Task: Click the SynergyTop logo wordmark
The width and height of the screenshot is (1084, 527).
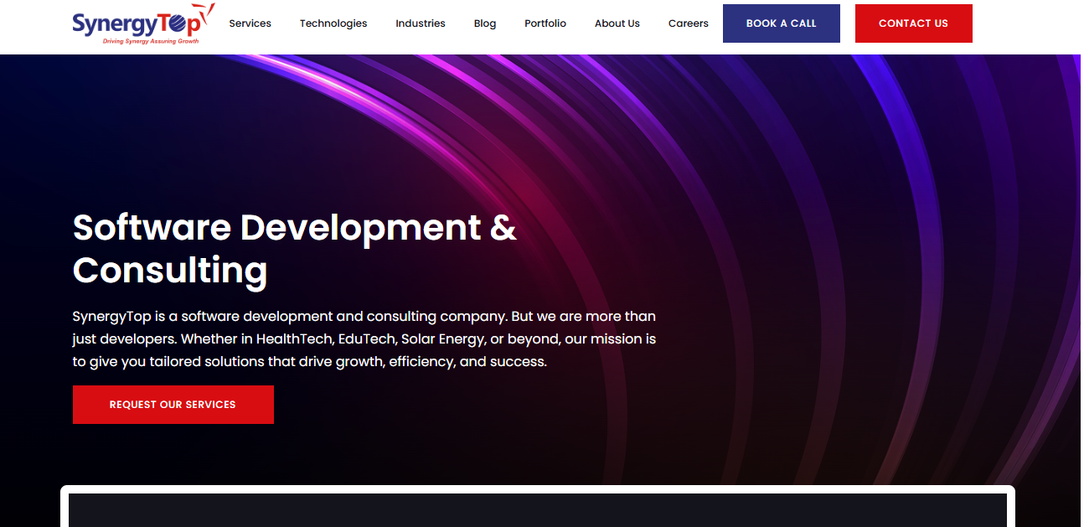Action: 134,24
